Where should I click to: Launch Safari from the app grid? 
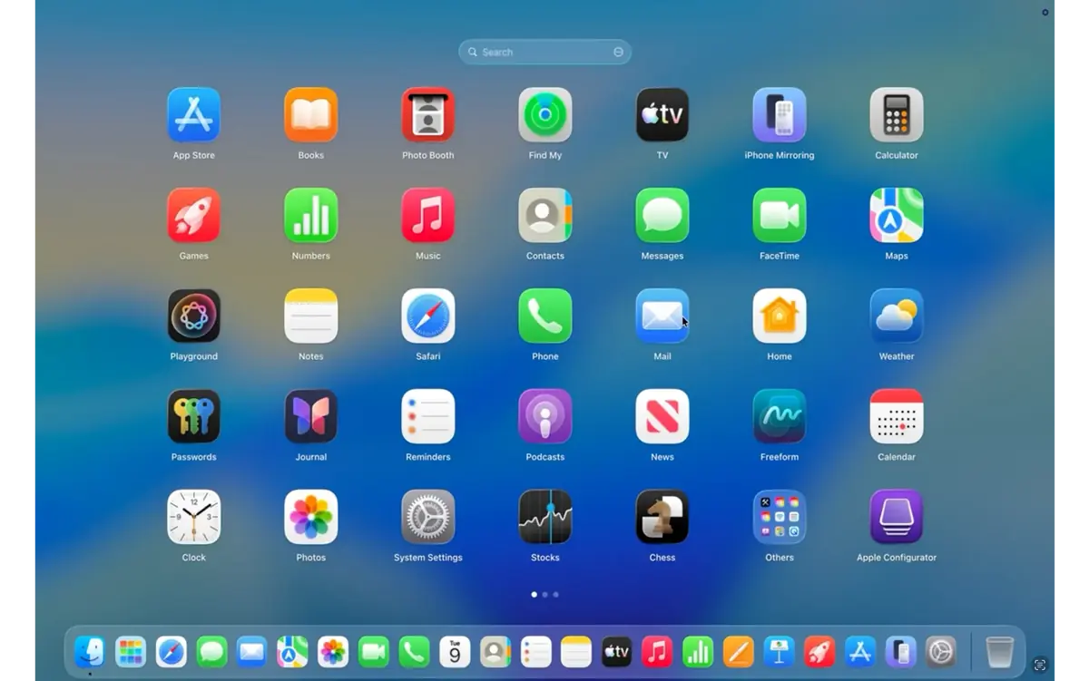tap(427, 316)
